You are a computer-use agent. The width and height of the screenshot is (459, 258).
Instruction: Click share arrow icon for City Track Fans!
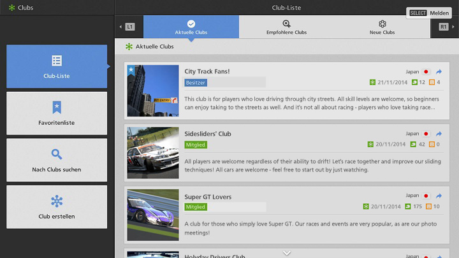click(x=439, y=72)
